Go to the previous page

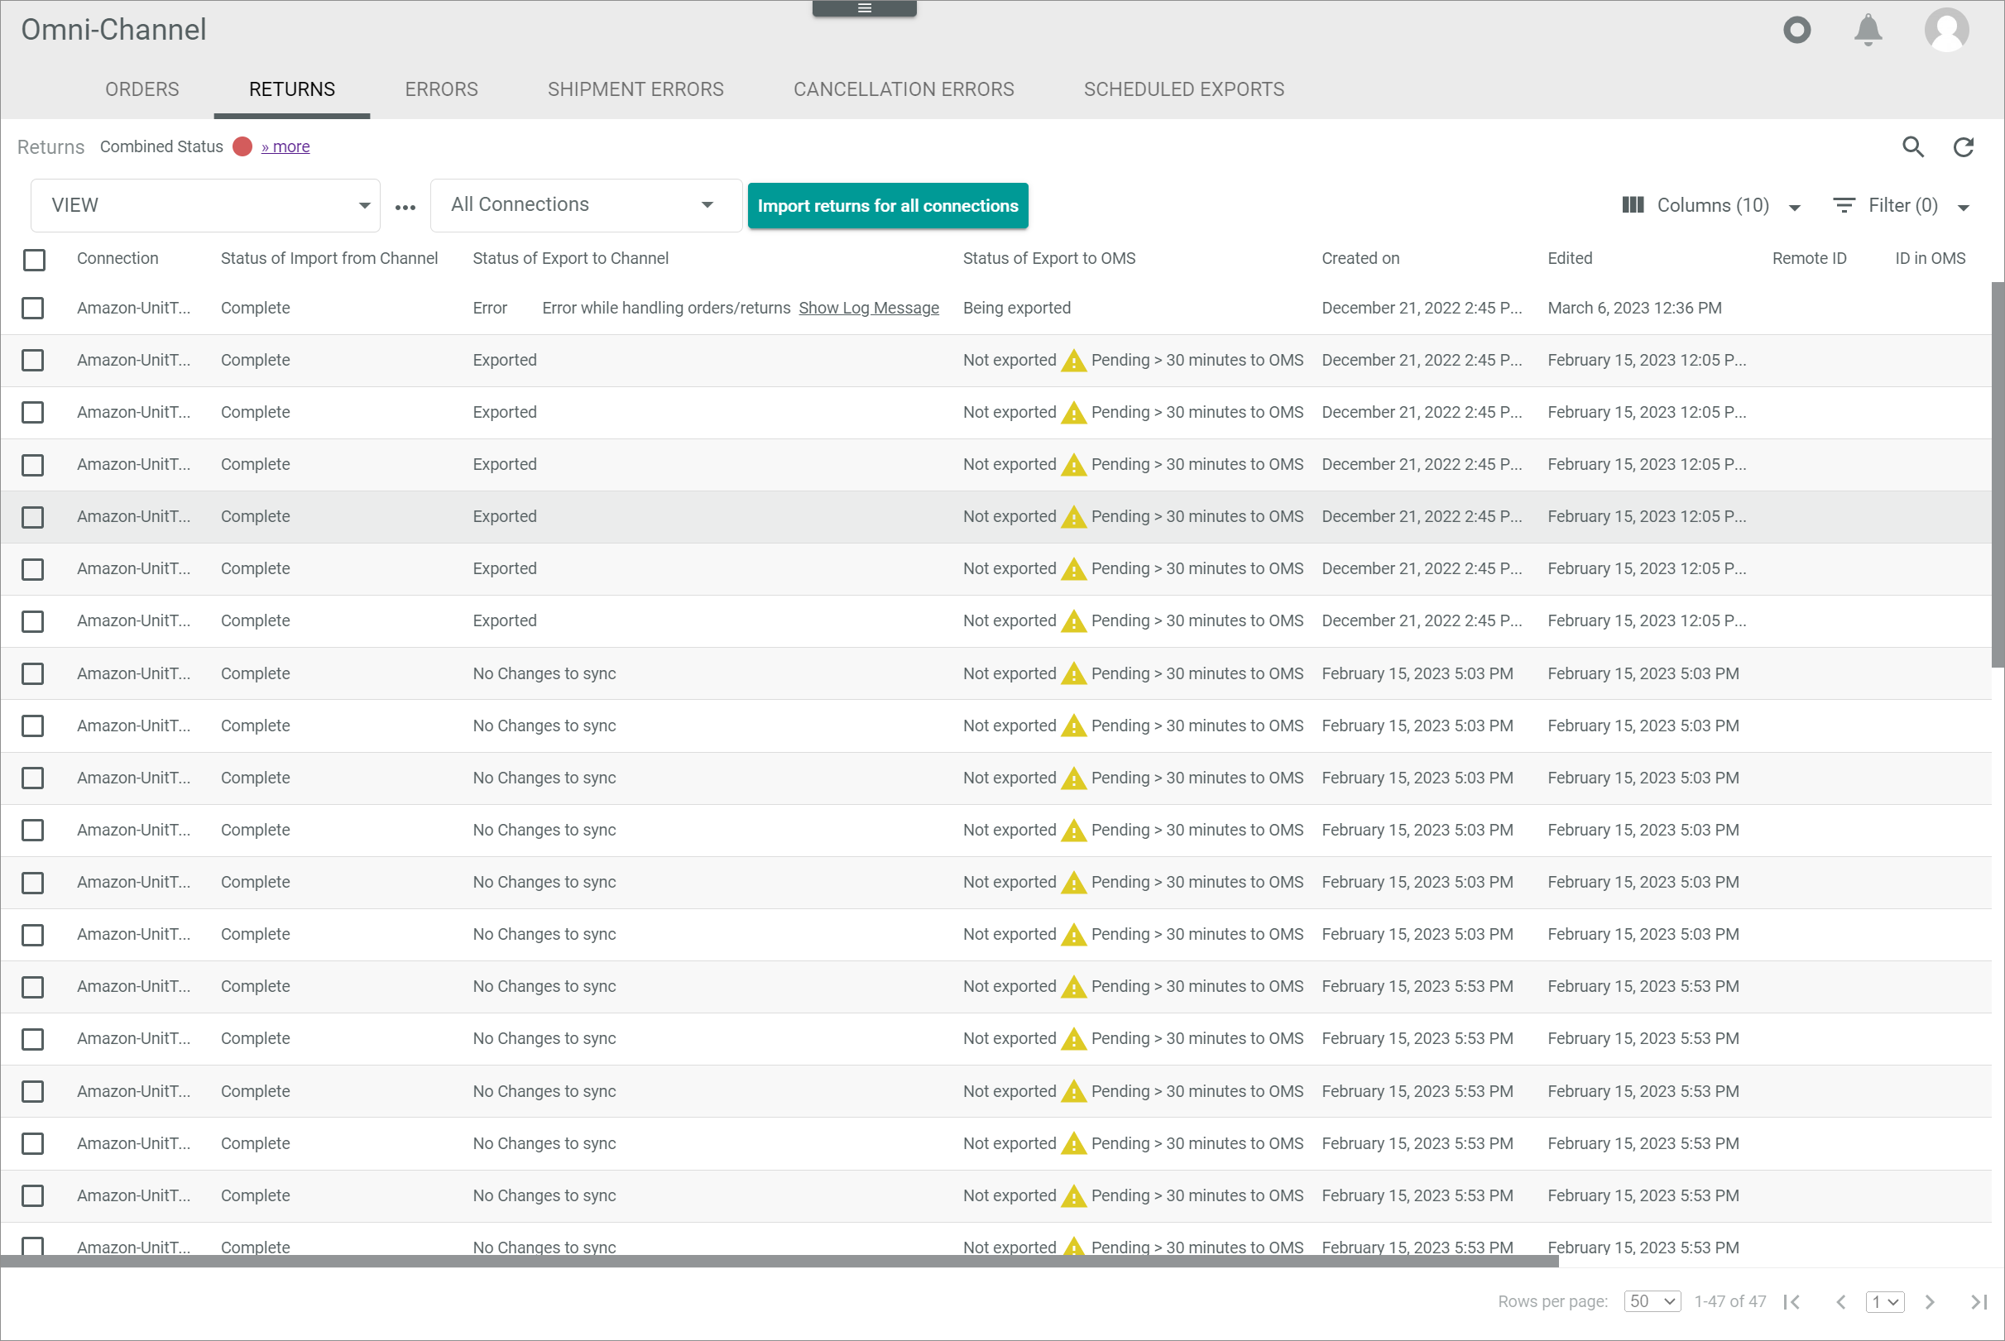(1841, 1301)
